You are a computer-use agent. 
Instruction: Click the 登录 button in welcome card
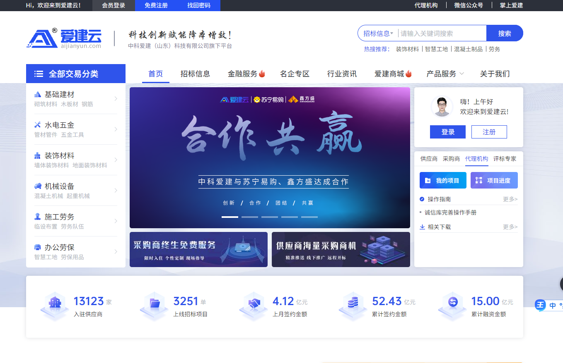click(448, 132)
